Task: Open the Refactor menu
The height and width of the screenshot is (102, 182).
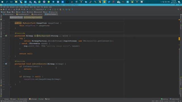Action: pyautogui.click(x=27, y=7)
